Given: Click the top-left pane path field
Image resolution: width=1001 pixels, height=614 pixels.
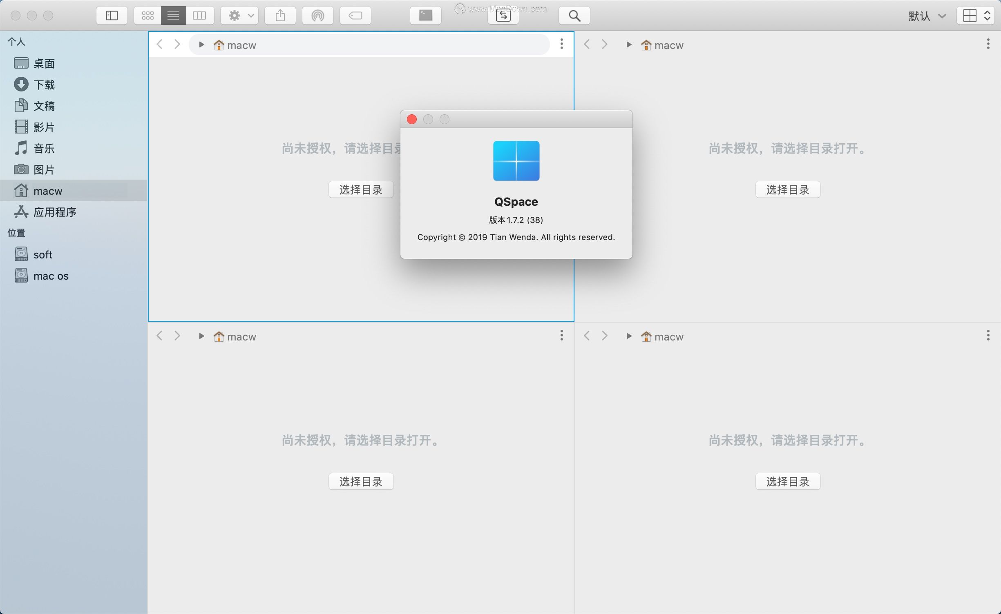Looking at the screenshot, I should coord(369,44).
